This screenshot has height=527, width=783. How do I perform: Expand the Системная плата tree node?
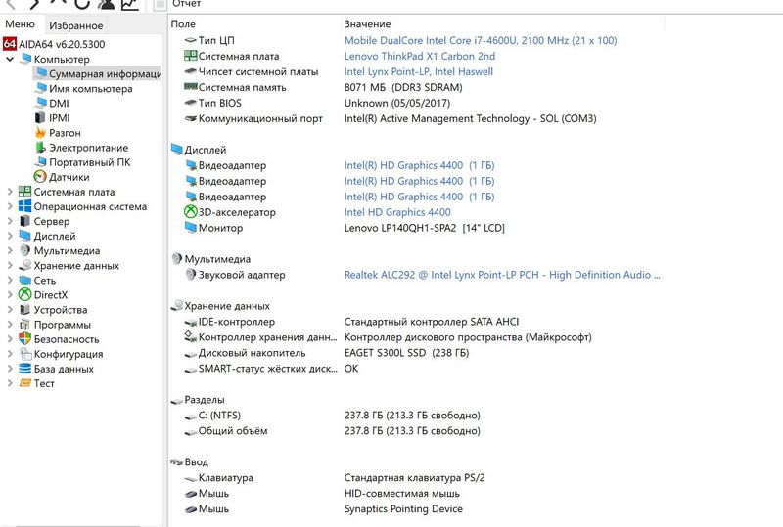(10, 192)
